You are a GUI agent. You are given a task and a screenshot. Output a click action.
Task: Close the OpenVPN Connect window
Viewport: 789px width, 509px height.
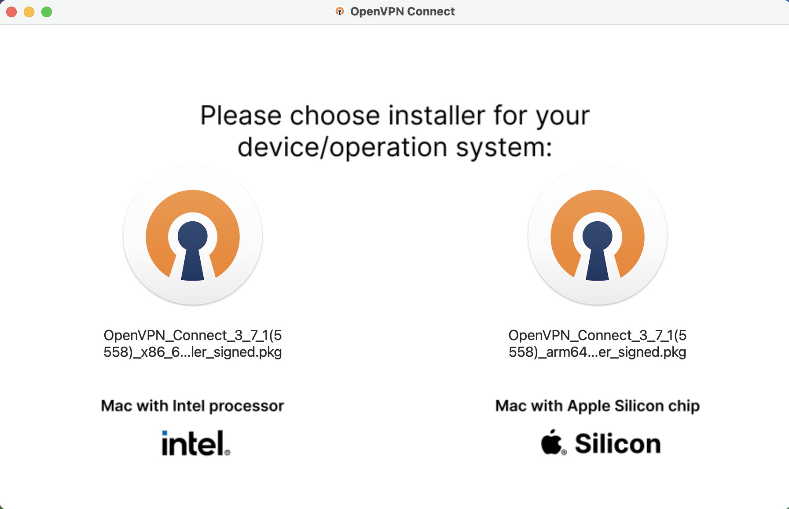pos(12,12)
